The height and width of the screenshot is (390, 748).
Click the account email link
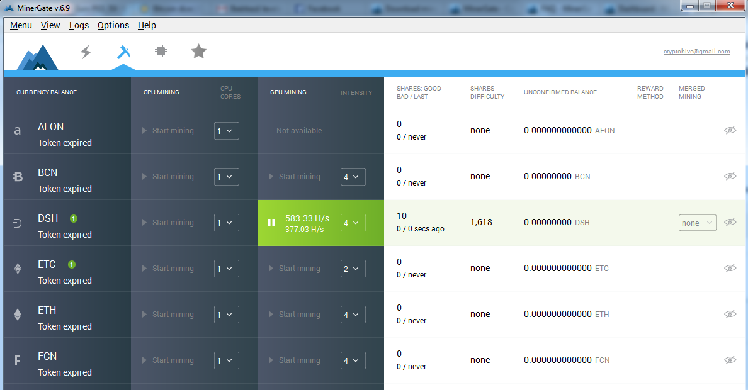[x=696, y=52]
